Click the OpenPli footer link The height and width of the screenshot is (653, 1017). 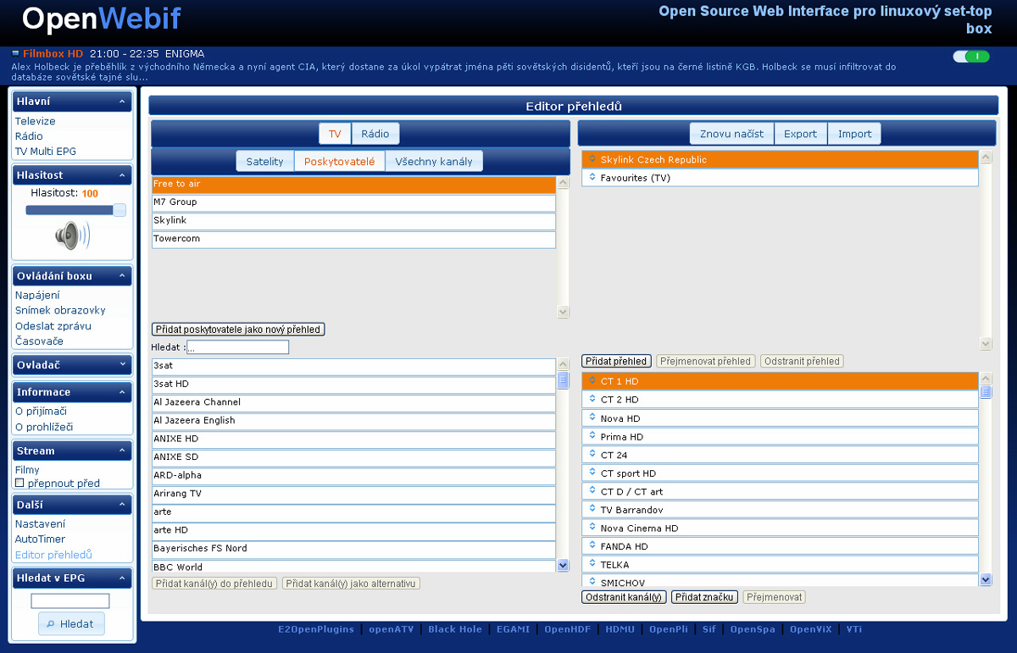(668, 629)
